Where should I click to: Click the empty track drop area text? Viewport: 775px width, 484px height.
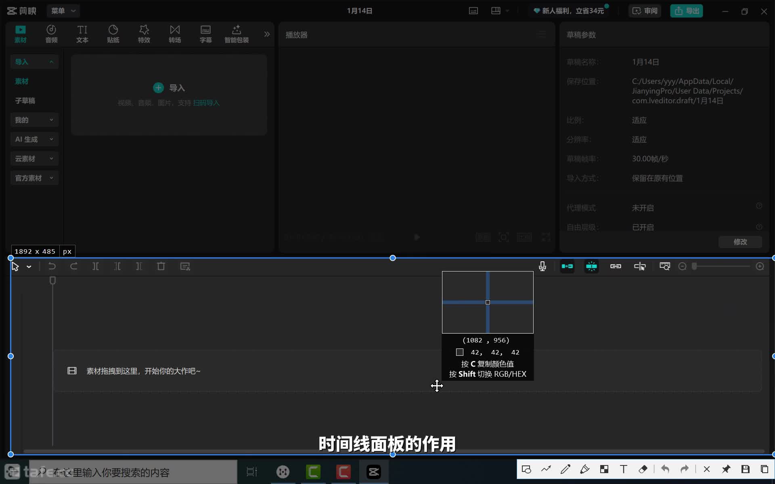pyautogui.click(x=143, y=371)
